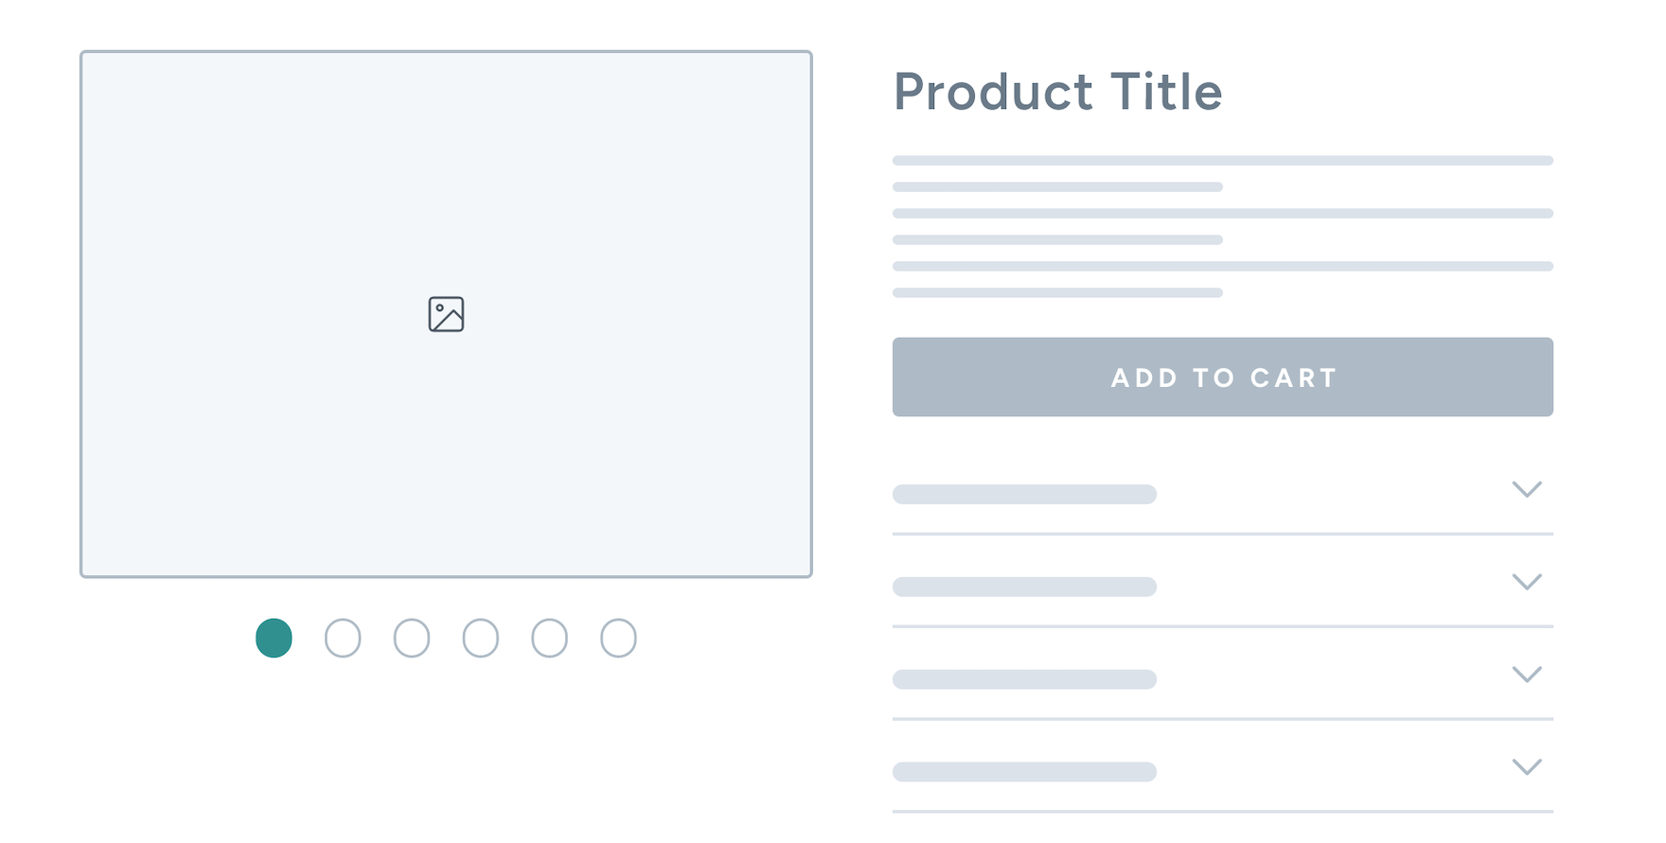Expand the third accordion chevron
The height and width of the screenshot is (843, 1666).
point(1526,674)
